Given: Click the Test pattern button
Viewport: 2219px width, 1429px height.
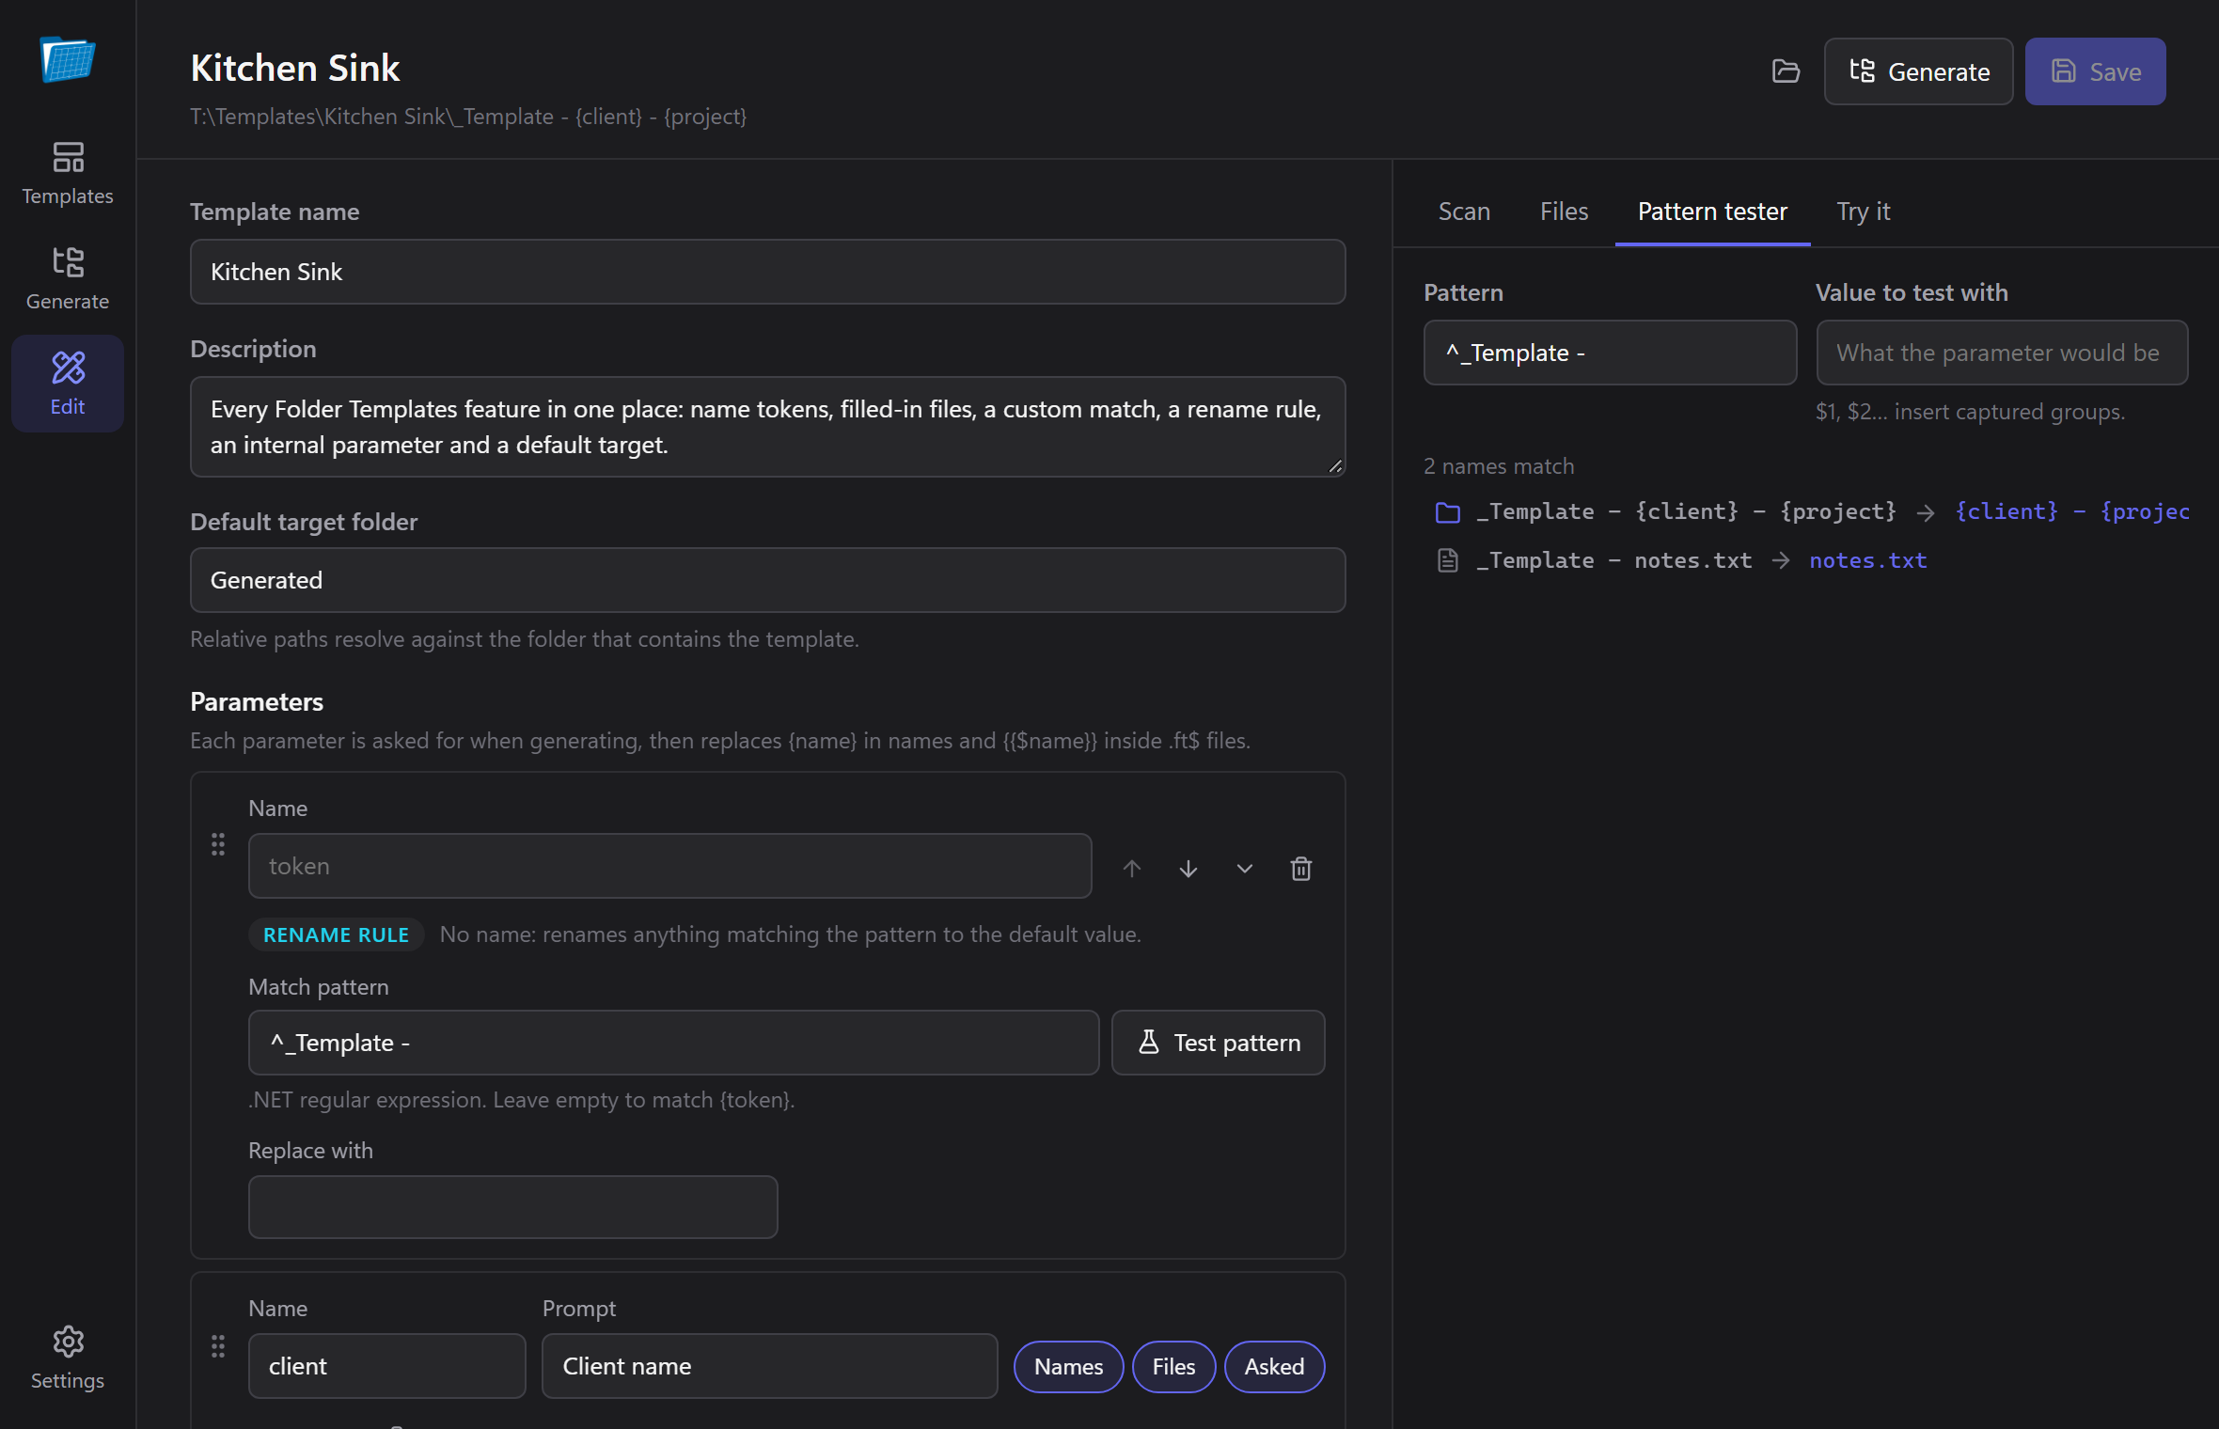Looking at the screenshot, I should pos(1218,1043).
